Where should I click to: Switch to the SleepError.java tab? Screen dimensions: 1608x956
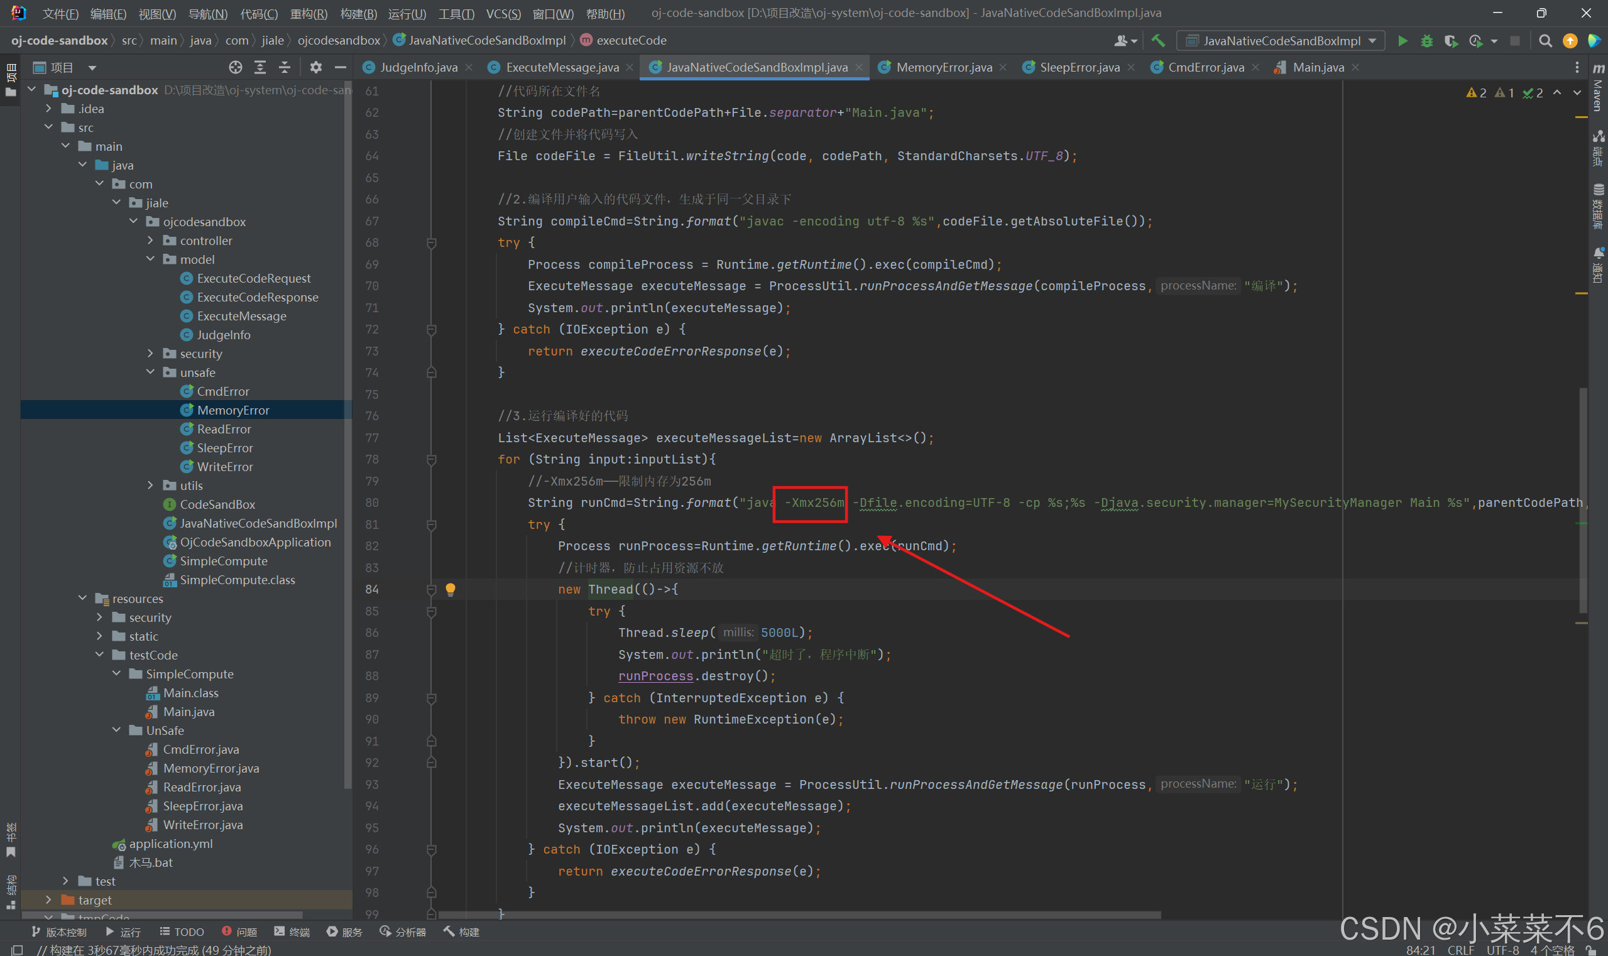(1079, 67)
